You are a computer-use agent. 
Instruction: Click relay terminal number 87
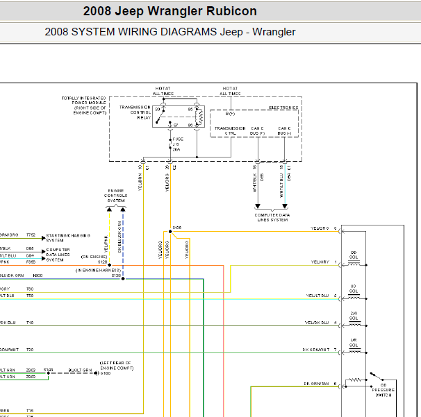(176, 125)
